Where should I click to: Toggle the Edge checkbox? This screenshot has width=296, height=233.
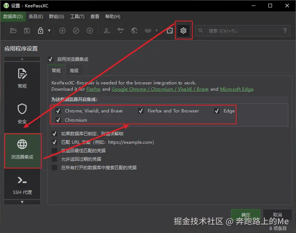coord(217,111)
